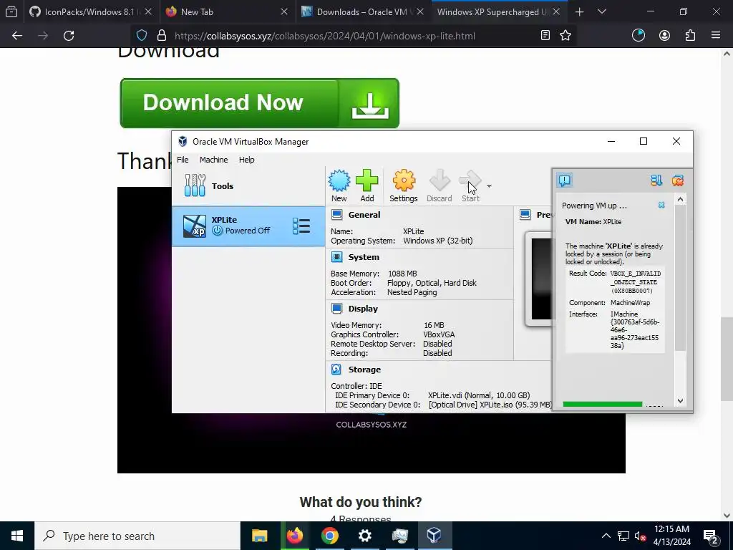The width and height of the screenshot is (733, 550).
Task: Open Google Chrome from taskbar
Action: click(x=329, y=536)
